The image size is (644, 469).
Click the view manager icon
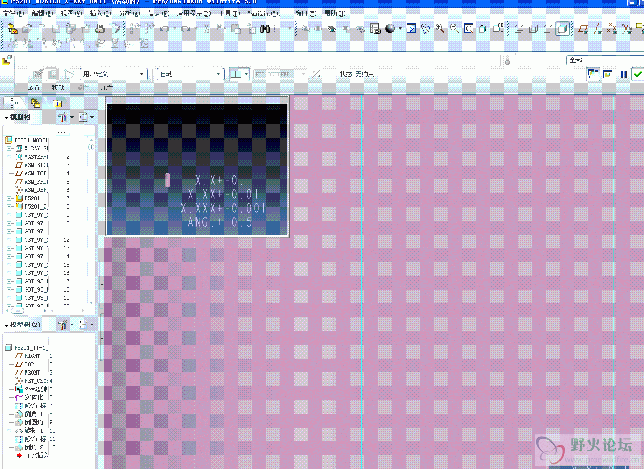(x=375, y=29)
